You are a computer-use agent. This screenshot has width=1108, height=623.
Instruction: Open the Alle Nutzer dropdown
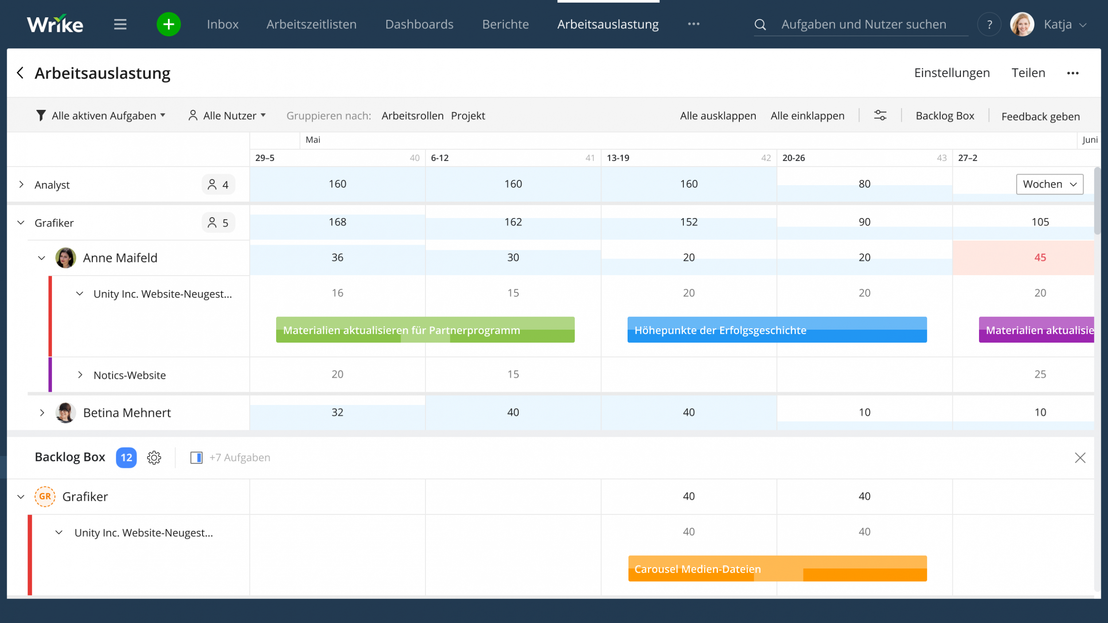coord(227,116)
